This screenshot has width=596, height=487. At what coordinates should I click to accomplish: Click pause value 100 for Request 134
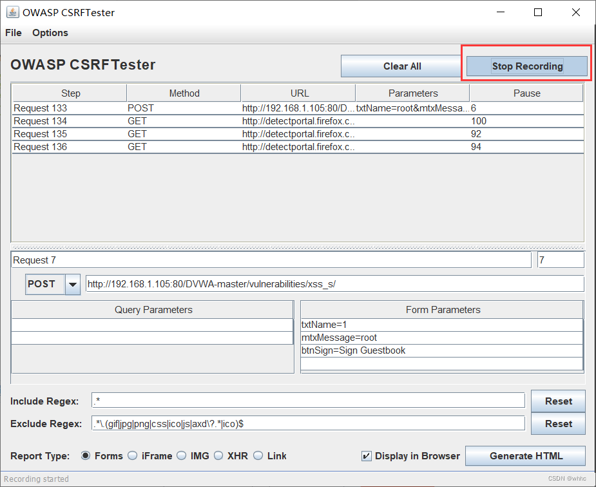tap(527, 121)
